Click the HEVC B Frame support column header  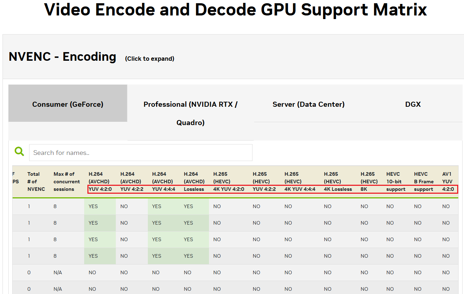click(424, 182)
